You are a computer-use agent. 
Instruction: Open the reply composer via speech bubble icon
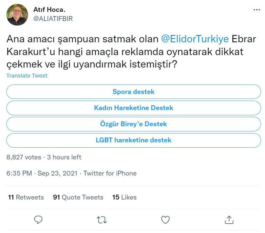coord(38,220)
